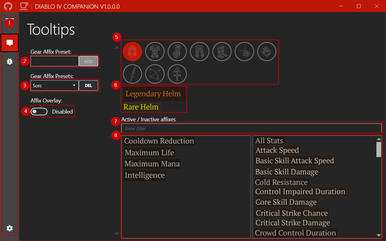Maximize the Diablo IV Companion window
Viewport: 386px width, 241px height.
pos(359,6)
